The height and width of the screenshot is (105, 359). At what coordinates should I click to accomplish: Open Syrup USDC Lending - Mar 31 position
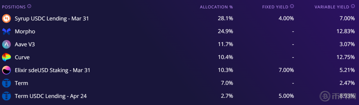click(52, 19)
